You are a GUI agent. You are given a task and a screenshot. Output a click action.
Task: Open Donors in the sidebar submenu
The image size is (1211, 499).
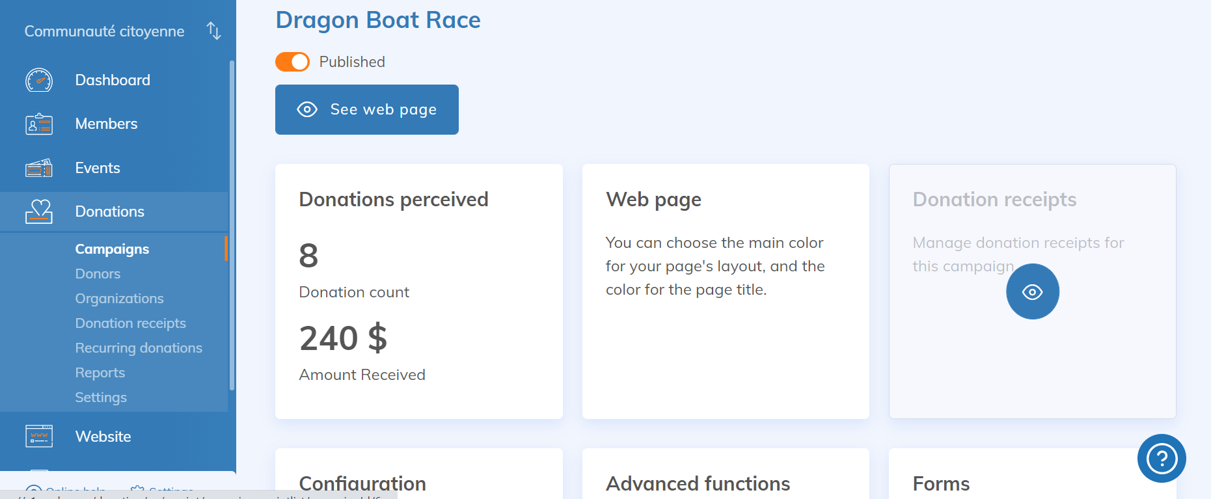[x=98, y=274]
